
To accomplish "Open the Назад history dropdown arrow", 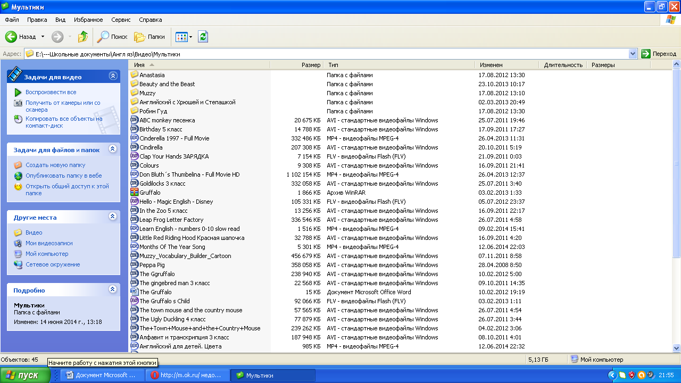I will (43, 37).
